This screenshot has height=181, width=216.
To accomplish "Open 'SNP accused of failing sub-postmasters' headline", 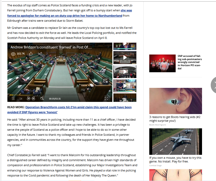I will [190, 62].
